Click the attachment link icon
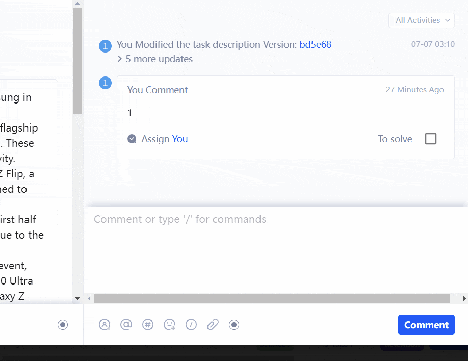 (x=213, y=325)
